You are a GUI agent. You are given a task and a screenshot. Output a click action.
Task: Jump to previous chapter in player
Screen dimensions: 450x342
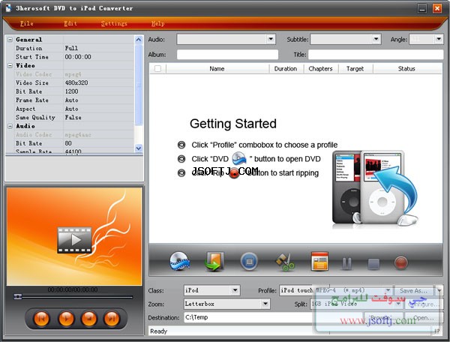click(42, 318)
